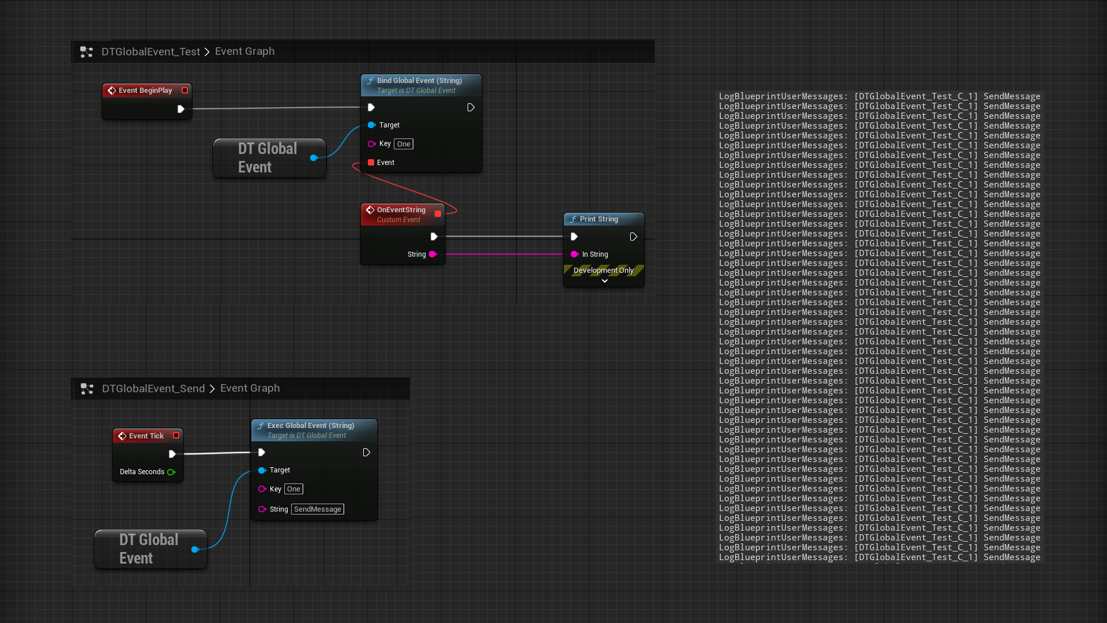Click the Print String execution output pin
This screenshot has width=1107, height=623.
[x=633, y=237]
